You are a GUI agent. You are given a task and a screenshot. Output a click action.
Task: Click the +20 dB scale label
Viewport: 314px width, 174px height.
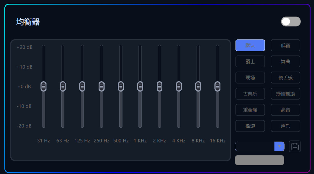point(24,48)
